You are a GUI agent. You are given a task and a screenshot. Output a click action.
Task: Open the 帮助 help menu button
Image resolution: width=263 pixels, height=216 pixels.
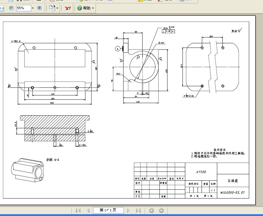(85, 8)
